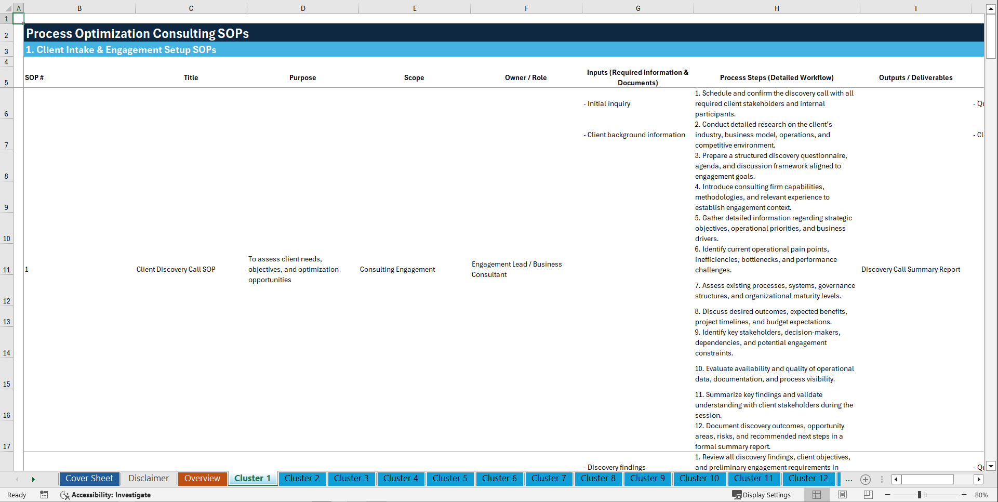Click Accessibility: Investigate status
Image resolution: width=998 pixels, height=502 pixels.
[105, 495]
